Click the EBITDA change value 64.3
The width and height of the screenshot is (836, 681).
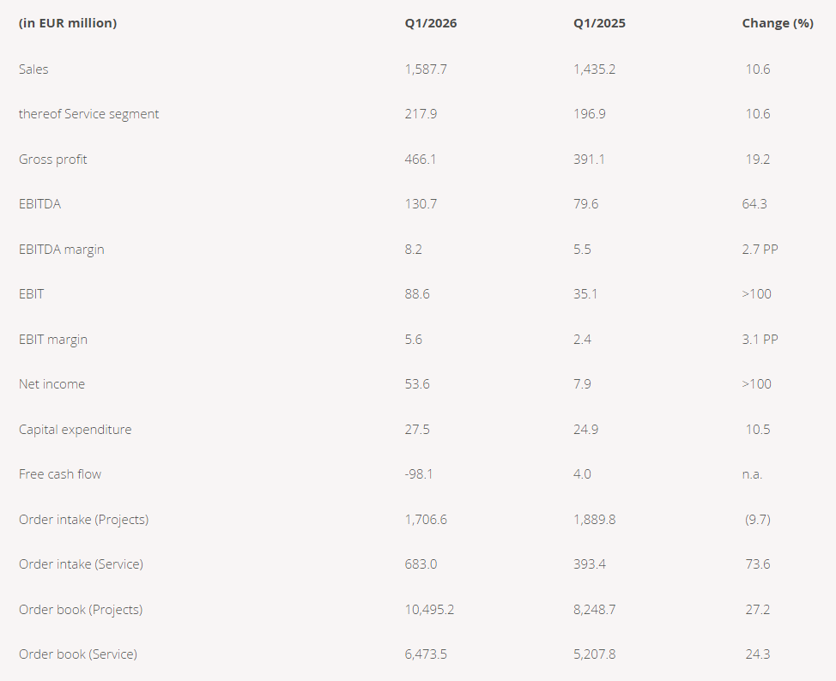755,204
